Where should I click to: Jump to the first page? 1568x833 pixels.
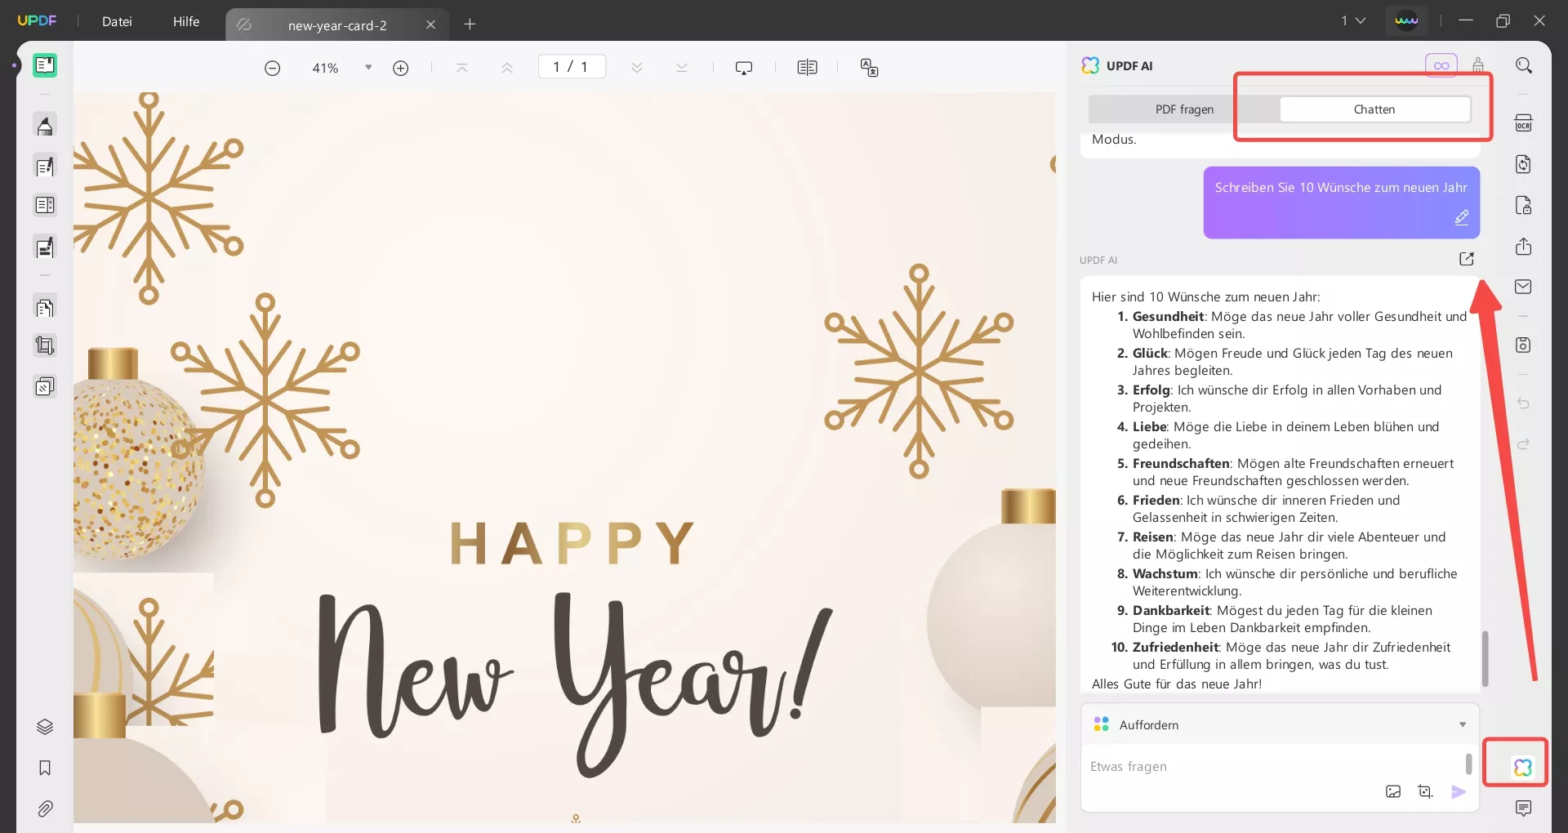click(462, 68)
